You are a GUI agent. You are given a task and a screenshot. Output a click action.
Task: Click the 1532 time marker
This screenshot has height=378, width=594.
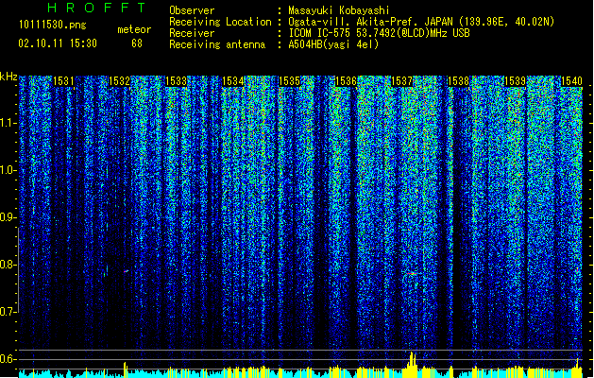tap(119, 81)
